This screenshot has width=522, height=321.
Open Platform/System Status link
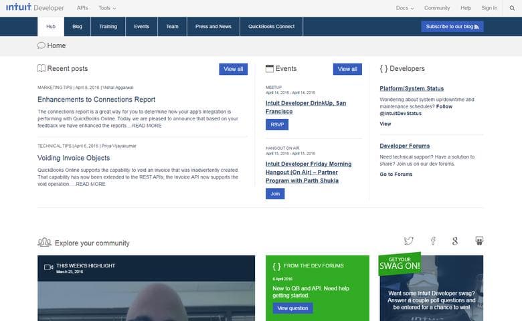coord(412,88)
